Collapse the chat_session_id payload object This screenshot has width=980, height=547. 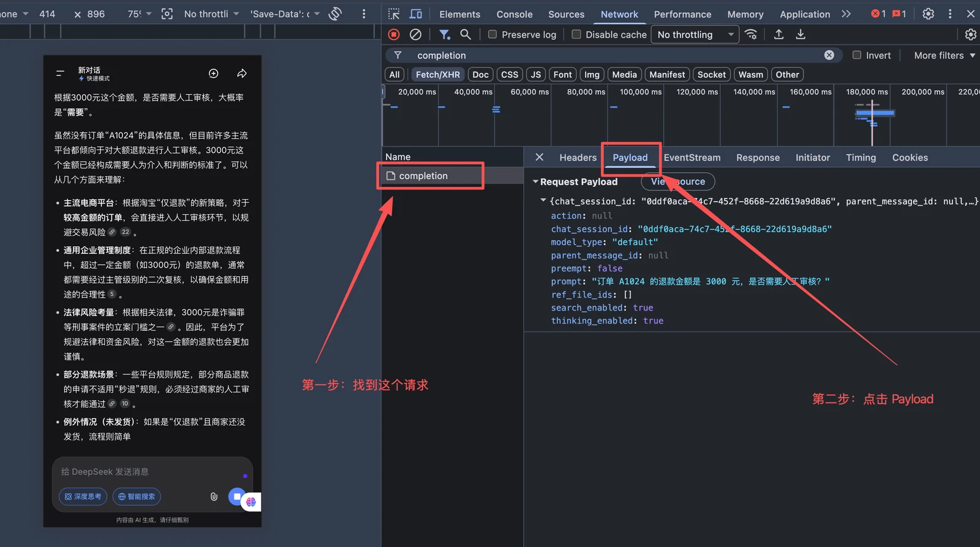pyautogui.click(x=543, y=201)
